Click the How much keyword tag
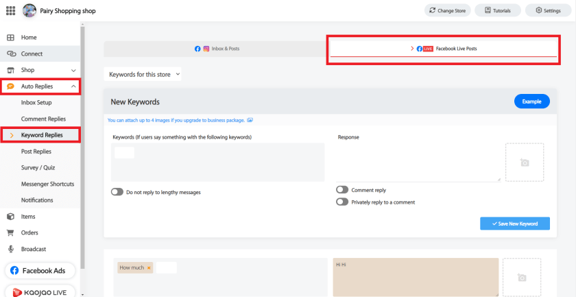The image size is (576, 297). pos(132,268)
